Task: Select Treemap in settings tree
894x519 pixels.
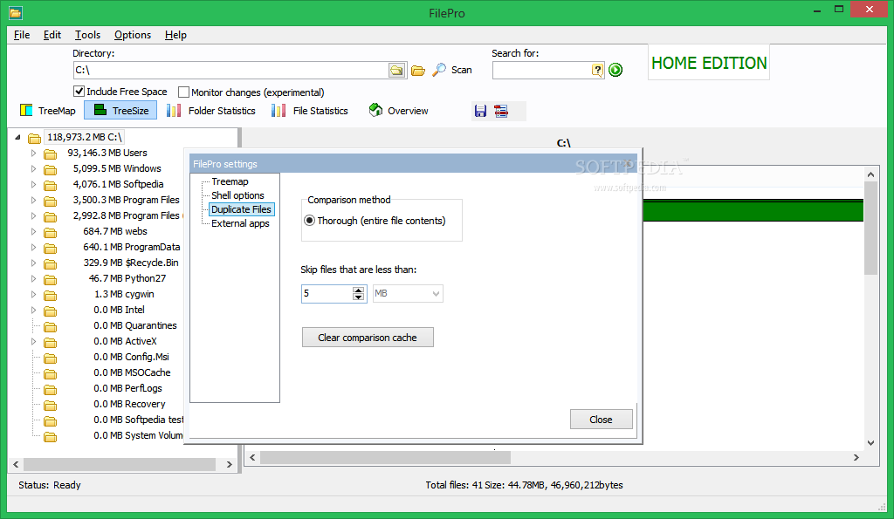Action: [x=230, y=181]
